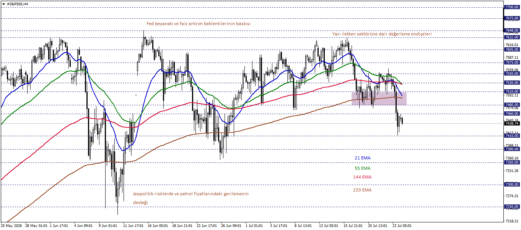Click the 7300.00 price level label
The width and height of the screenshot is (521, 230).
click(512, 185)
